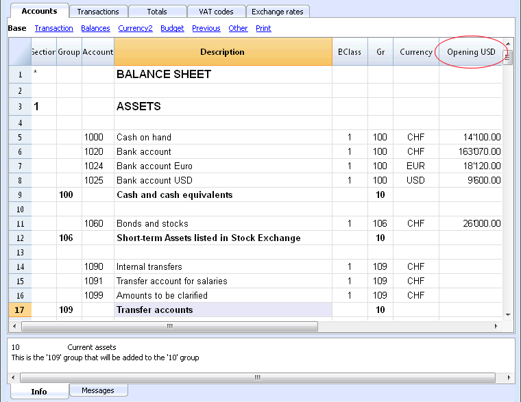Open the VAT codes tab

click(217, 12)
